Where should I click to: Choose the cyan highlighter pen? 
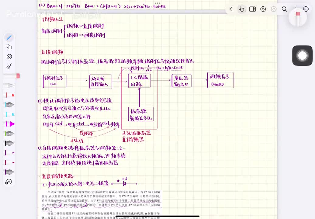click(x=9, y=114)
